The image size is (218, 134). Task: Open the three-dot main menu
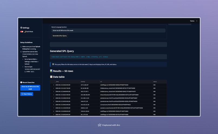[x=197, y=21]
